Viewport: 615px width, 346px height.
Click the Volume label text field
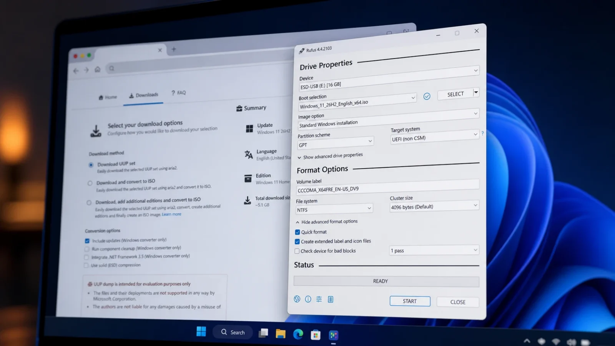388,187
